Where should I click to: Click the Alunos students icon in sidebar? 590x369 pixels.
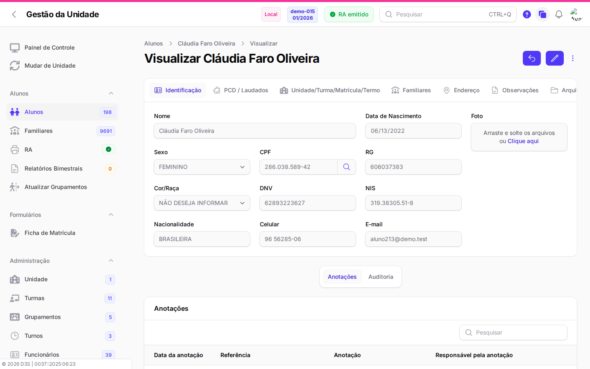15,112
